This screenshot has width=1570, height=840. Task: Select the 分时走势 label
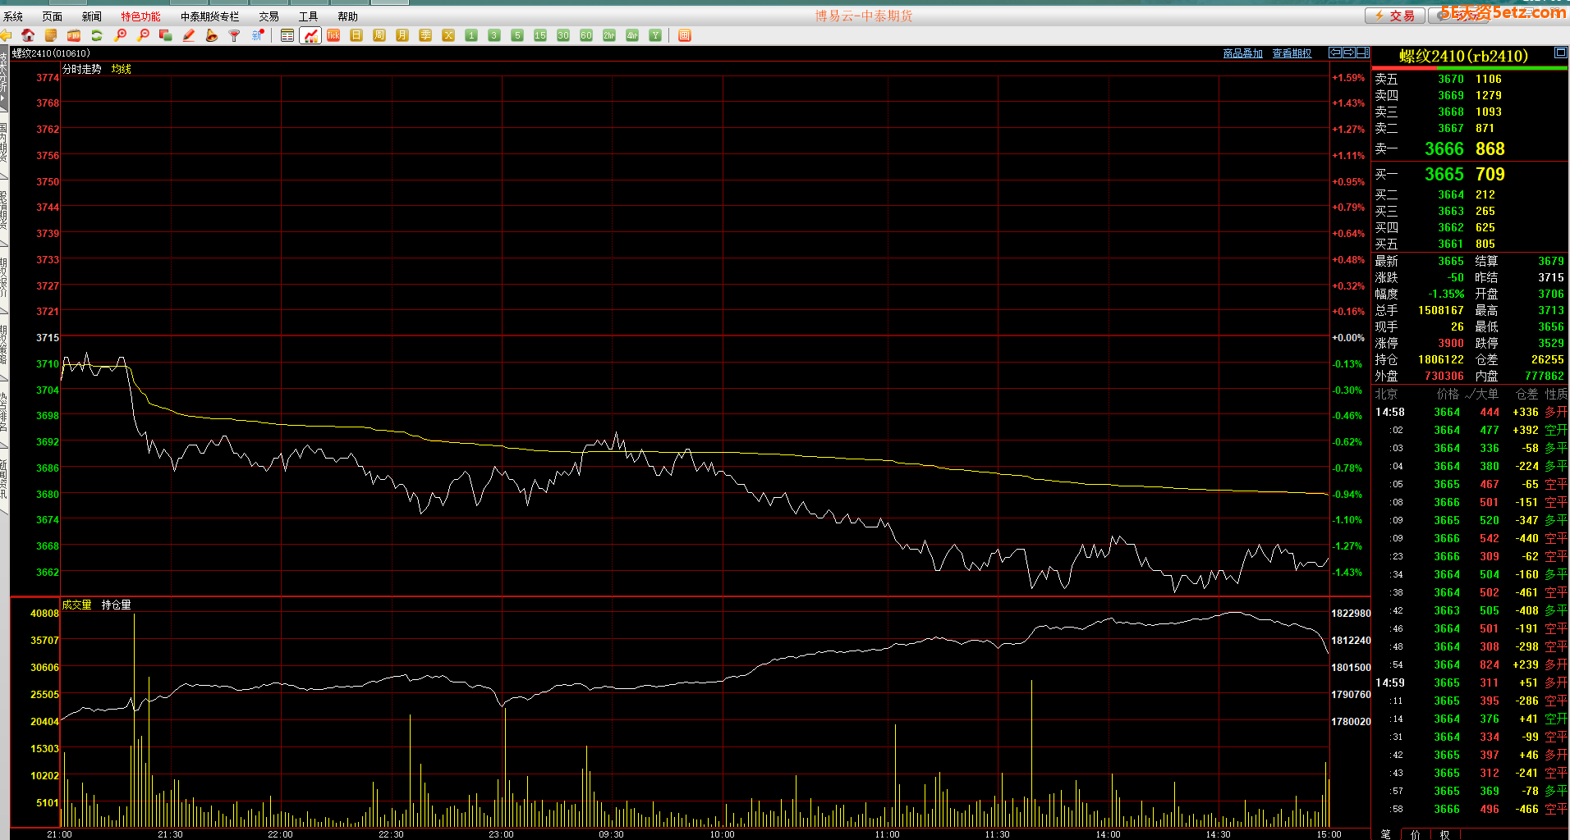(82, 69)
